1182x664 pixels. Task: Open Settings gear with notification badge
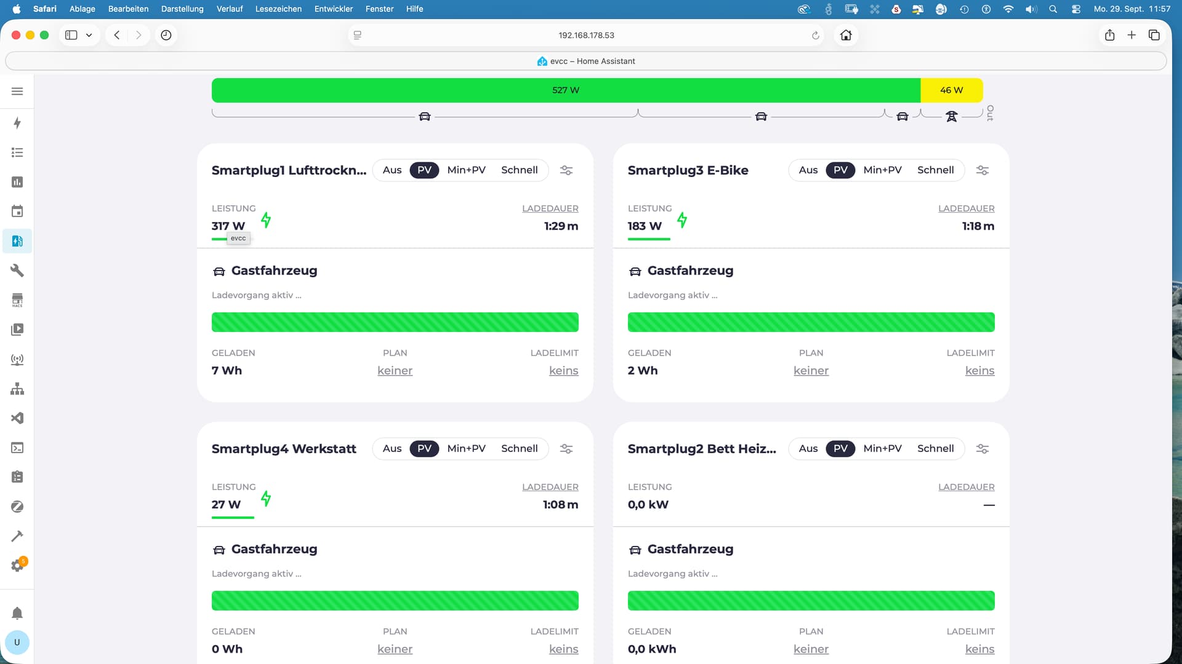pos(17,566)
